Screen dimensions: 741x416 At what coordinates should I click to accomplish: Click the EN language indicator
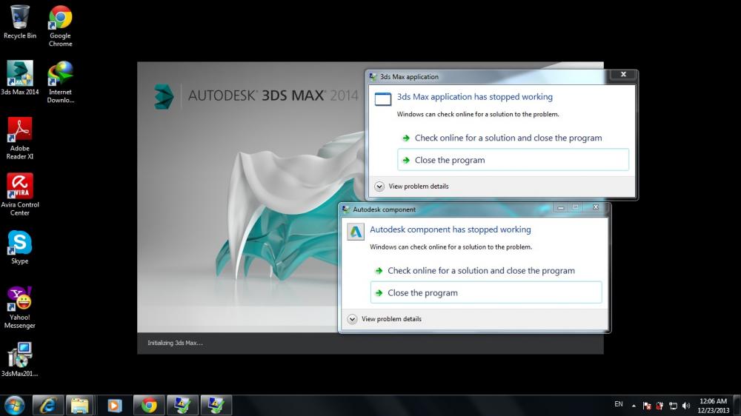(x=619, y=404)
